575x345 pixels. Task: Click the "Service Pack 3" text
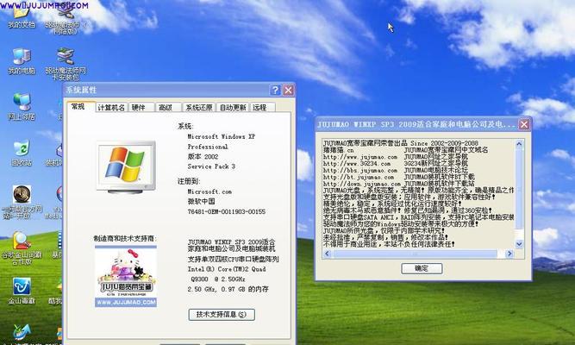coord(211,166)
